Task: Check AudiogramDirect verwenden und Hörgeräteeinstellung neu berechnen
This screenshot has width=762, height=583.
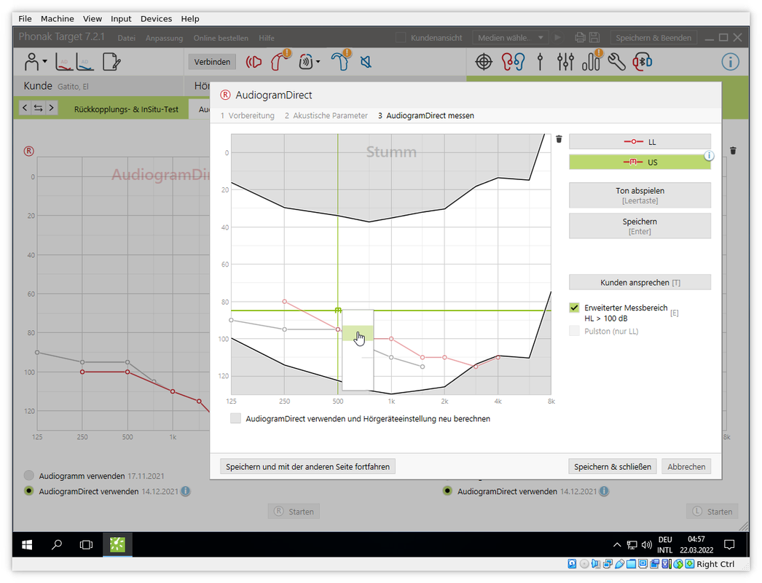Action: pos(236,418)
